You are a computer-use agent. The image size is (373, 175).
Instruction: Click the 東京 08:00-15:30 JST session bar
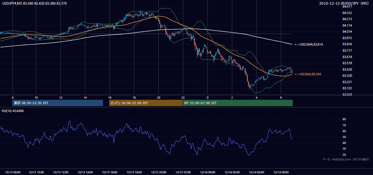tap(57, 103)
